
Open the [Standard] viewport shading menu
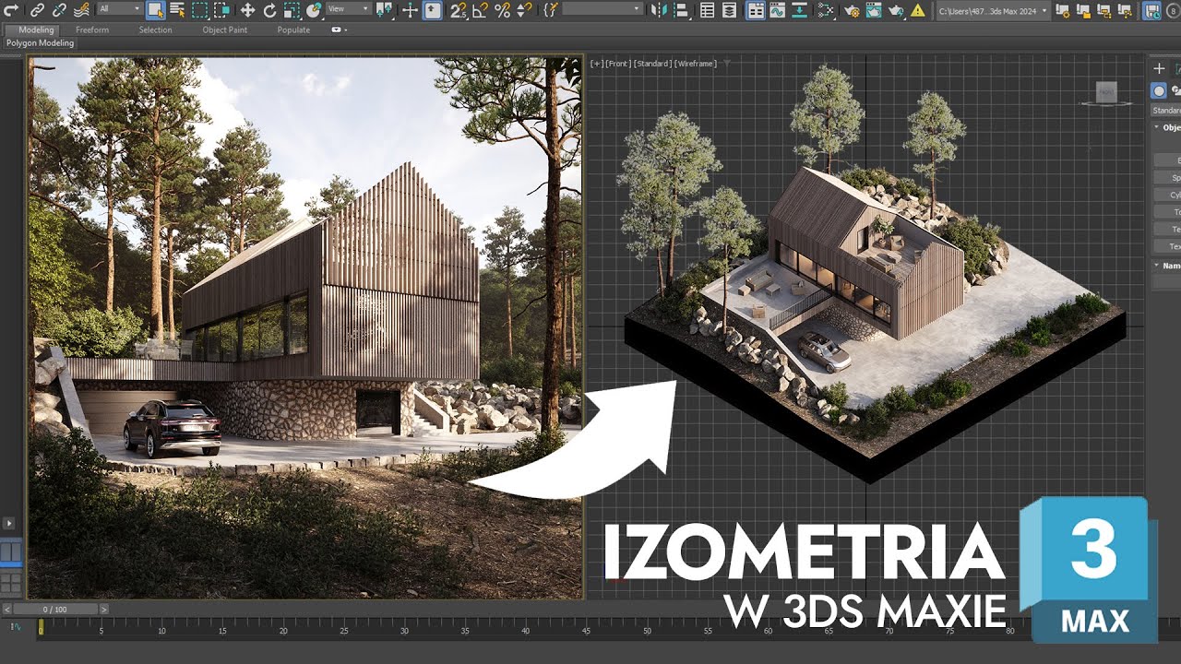click(x=652, y=64)
